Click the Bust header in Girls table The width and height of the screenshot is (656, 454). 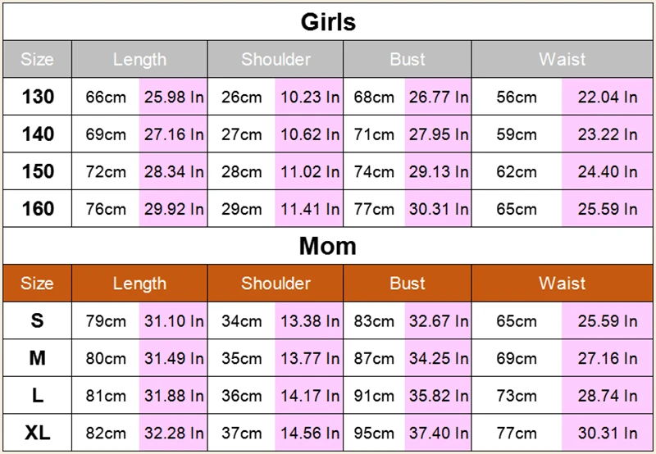(x=408, y=59)
